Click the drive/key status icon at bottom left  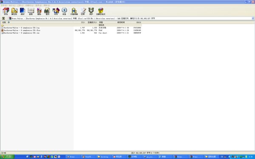(3, 153)
